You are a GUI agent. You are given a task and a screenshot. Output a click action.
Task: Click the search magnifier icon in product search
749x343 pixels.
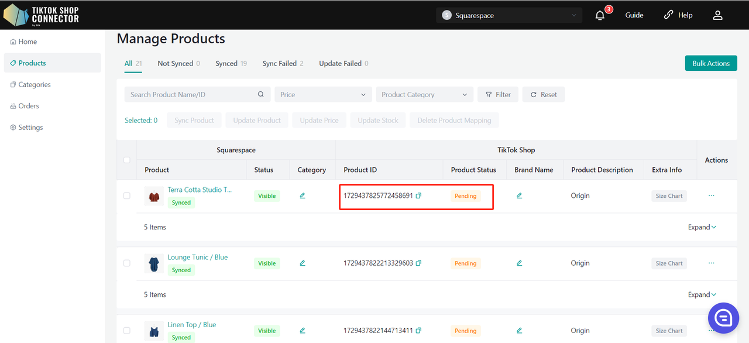tap(261, 95)
